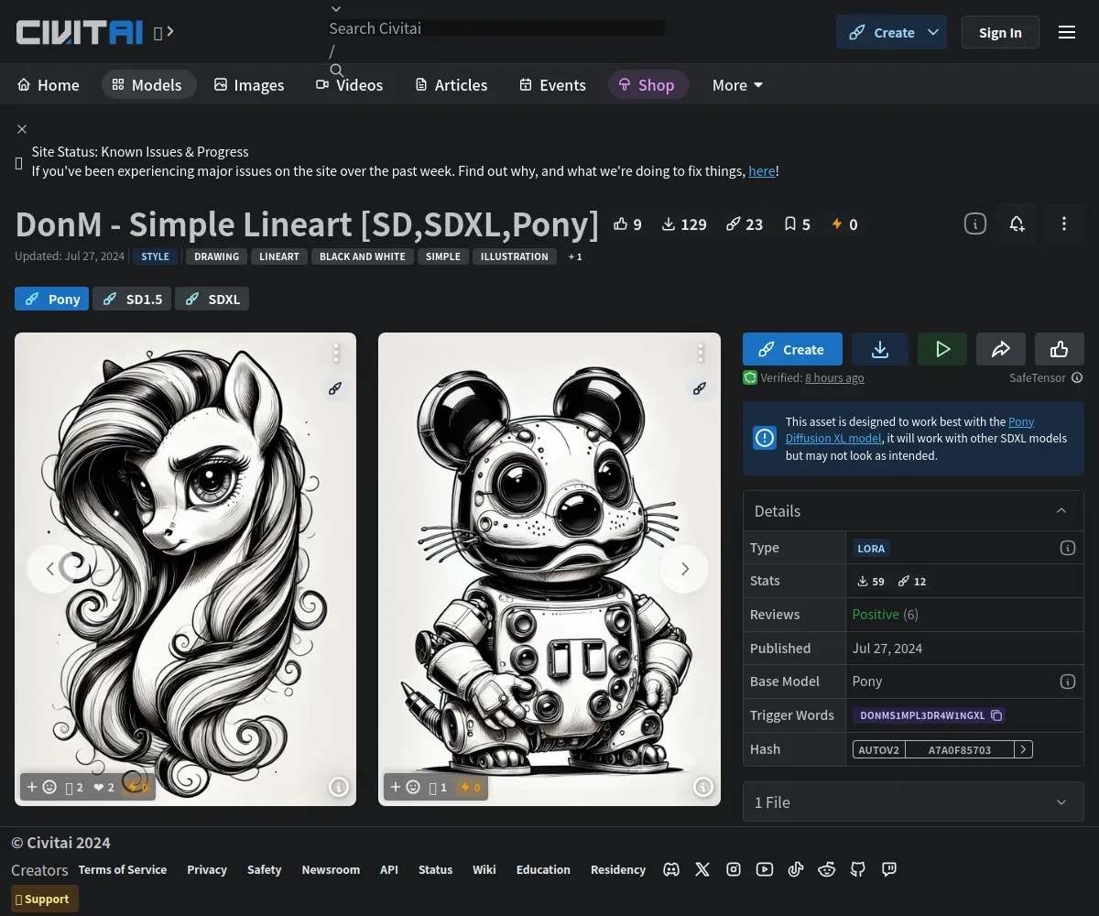Viewport: 1099px width, 916px height.
Task: Click the remix brush icon on robot image
Action: pos(700,388)
